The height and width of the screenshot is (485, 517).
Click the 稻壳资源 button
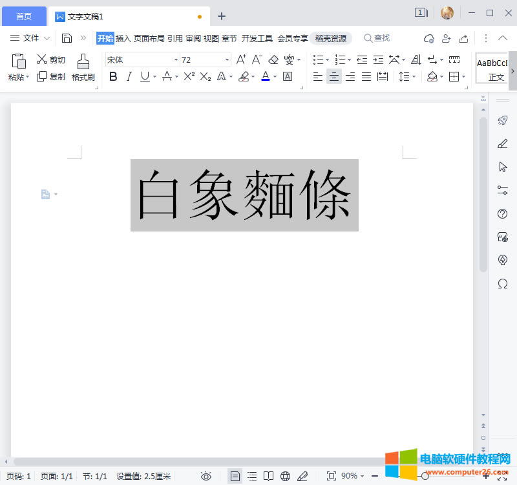(330, 38)
